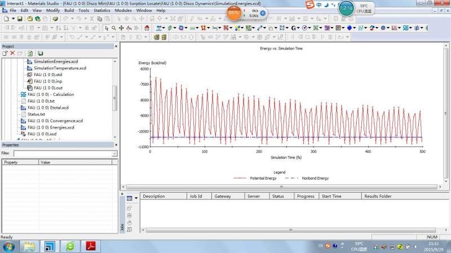Open the Modules menu

[x=123, y=10]
